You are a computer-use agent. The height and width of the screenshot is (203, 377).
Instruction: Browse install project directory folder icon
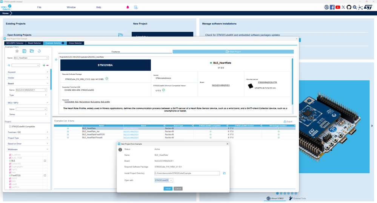tap(224, 173)
